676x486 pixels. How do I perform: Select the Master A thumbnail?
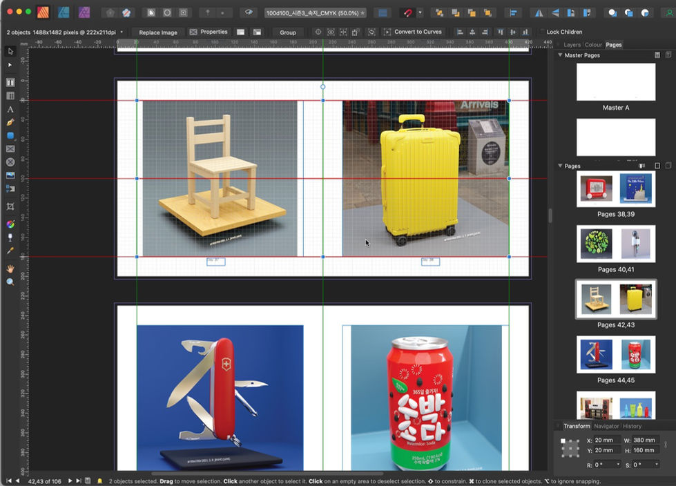(616, 82)
